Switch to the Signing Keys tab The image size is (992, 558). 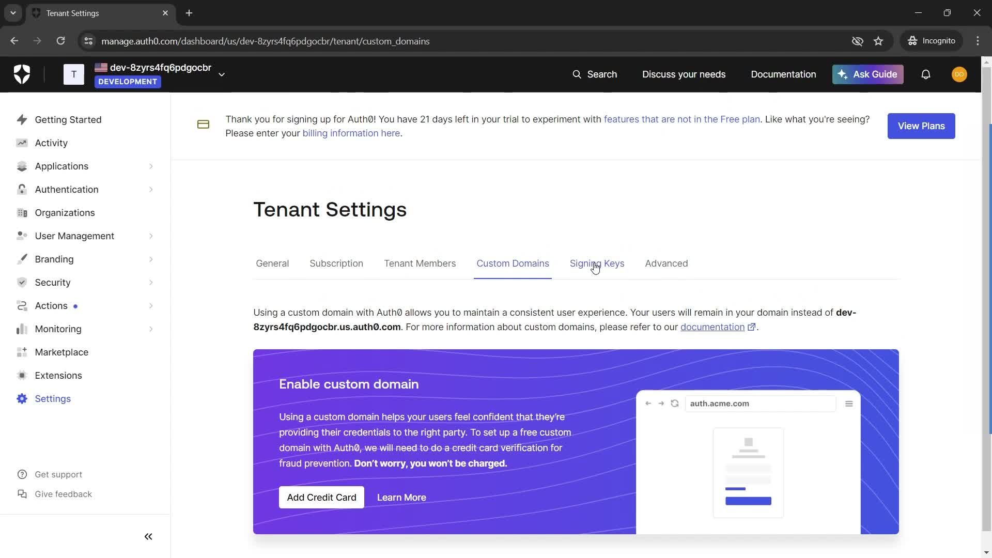click(597, 263)
